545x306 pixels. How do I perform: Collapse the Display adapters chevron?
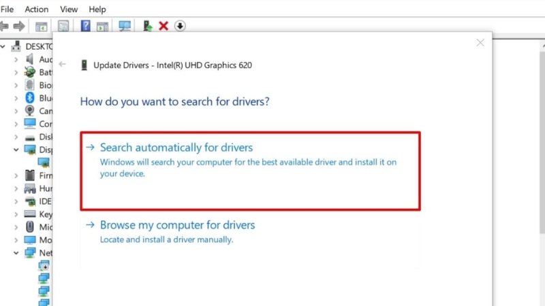pos(16,150)
